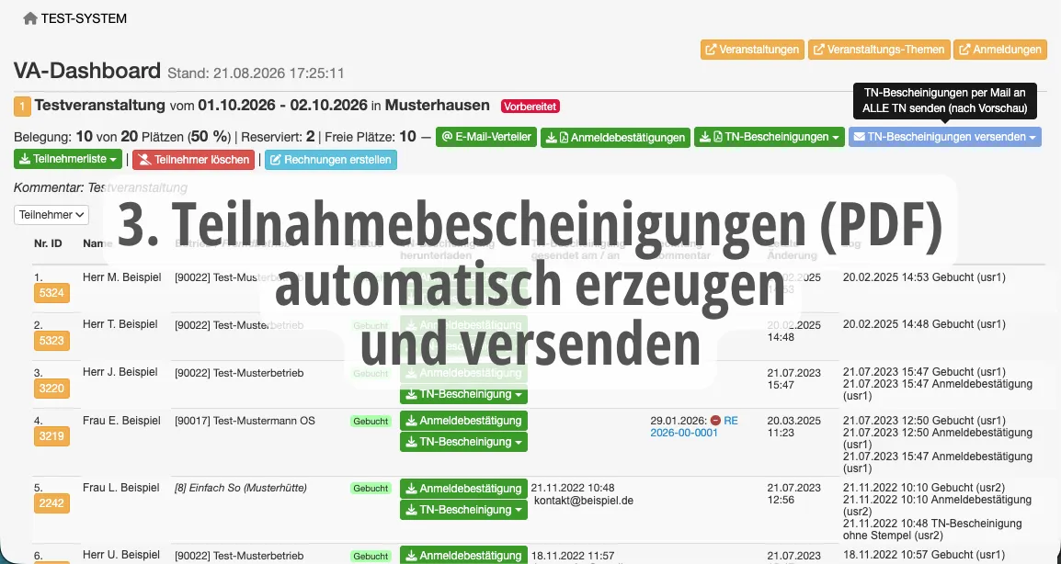This screenshot has height=564, width=1061.
Task: Click the Vorbereitet status badge
Action: point(530,107)
